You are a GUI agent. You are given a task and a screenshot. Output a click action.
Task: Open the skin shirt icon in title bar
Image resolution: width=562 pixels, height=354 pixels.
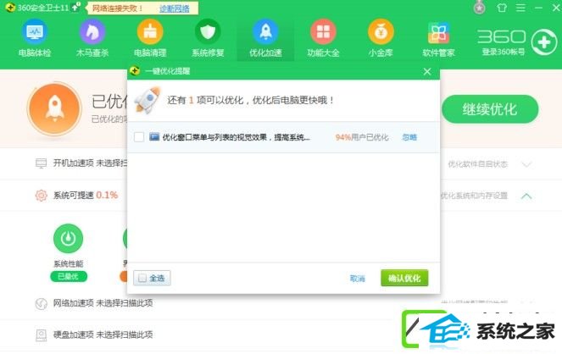502,8
